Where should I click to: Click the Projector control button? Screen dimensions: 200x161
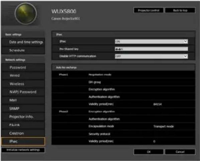point(148,10)
